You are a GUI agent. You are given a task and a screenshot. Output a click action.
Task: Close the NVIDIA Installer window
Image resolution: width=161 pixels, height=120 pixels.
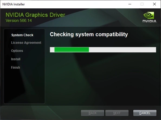[154, 4]
